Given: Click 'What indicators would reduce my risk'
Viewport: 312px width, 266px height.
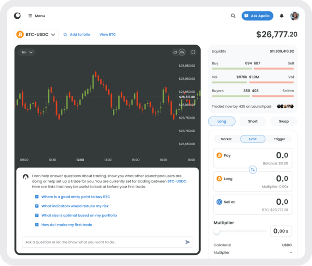Looking at the screenshot, I should pyautogui.click(x=75, y=206).
